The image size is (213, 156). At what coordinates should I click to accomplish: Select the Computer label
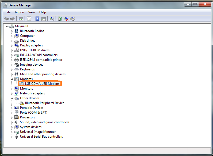27,36
